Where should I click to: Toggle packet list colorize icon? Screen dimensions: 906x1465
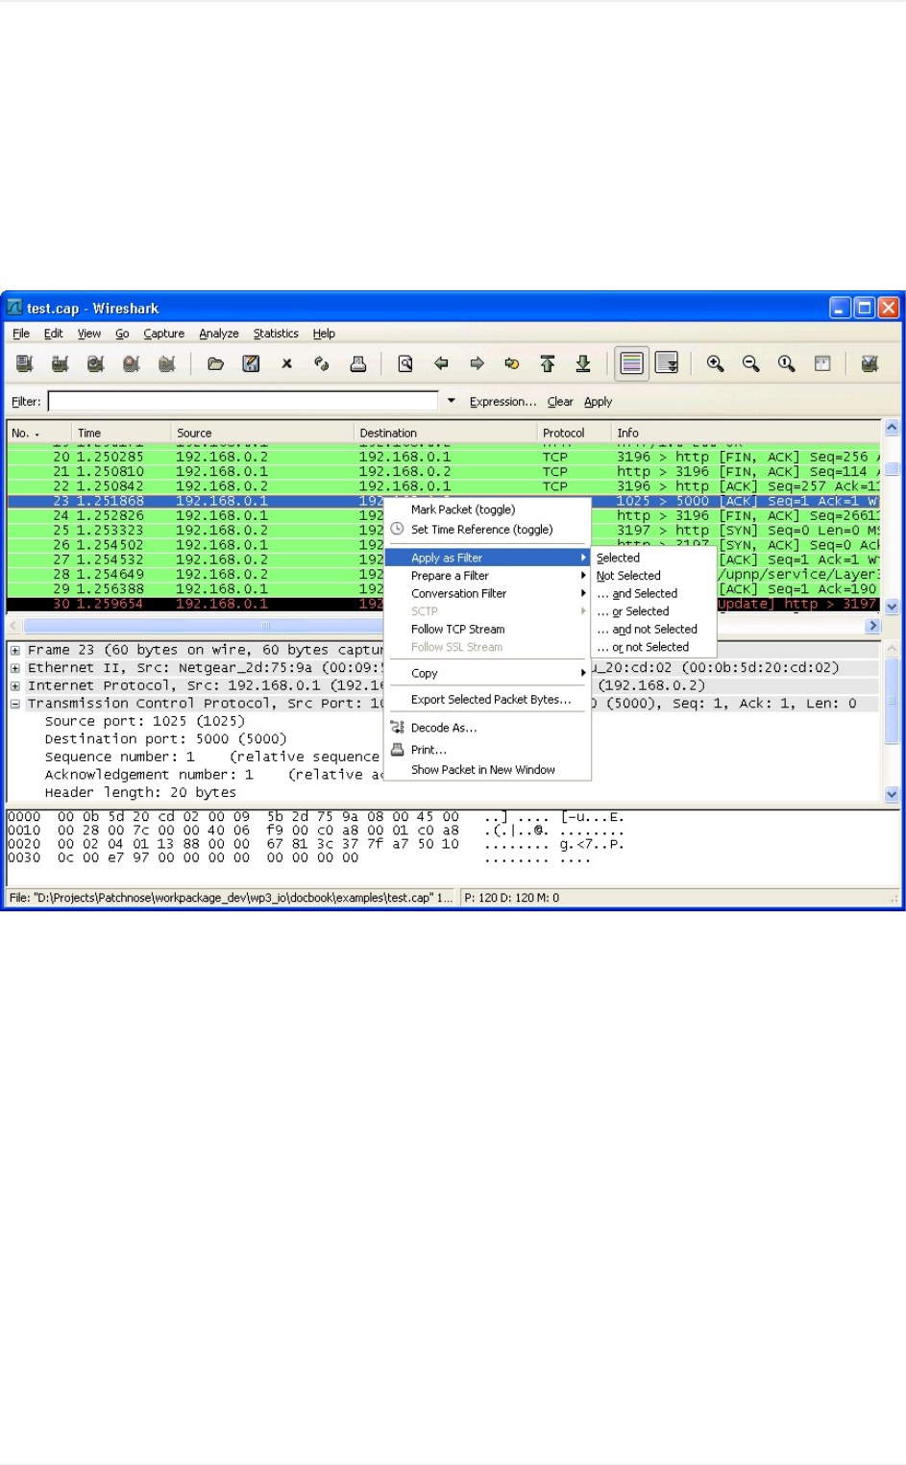(631, 363)
